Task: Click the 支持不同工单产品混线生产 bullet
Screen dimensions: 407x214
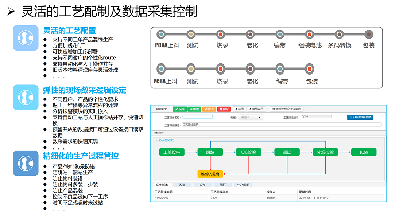Action: 82,40
